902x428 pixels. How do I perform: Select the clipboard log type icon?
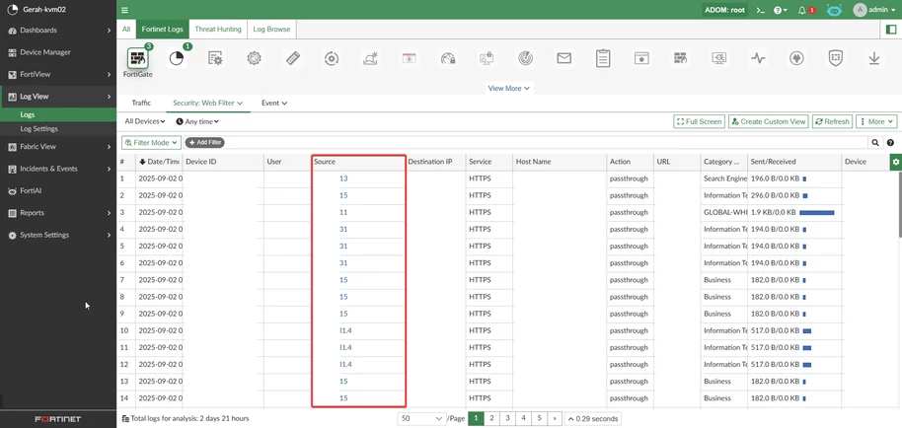click(x=603, y=58)
